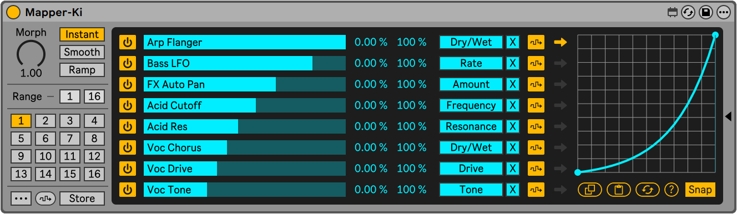Open the device options three-dots icon

[723, 12]
